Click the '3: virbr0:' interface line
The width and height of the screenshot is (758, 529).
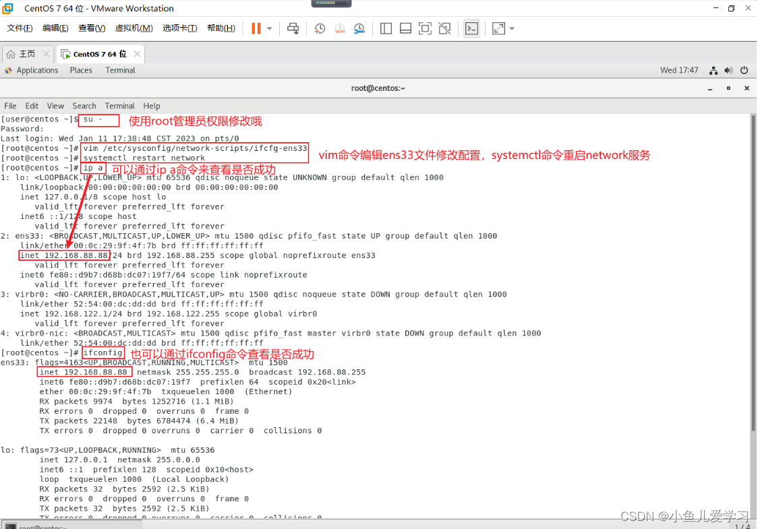click(x=254, y=294)
